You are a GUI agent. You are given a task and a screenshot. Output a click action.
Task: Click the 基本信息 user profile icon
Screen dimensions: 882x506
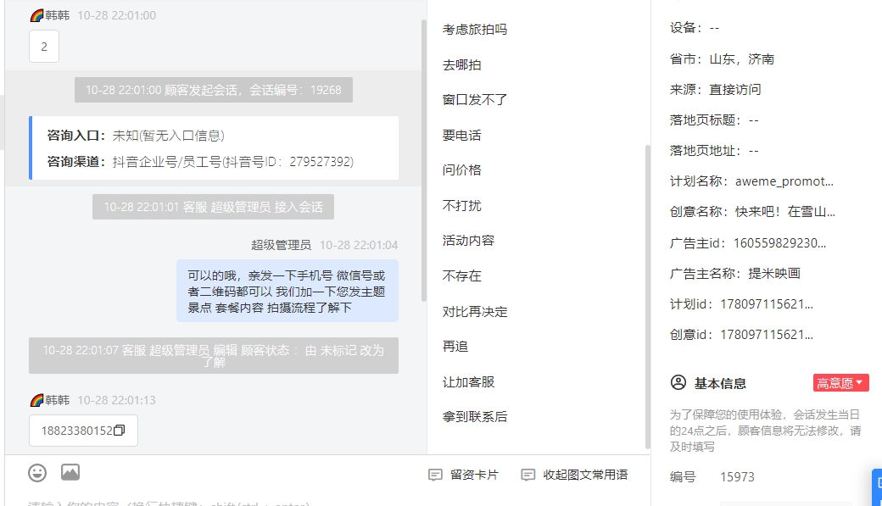click(x=678, y=383)
